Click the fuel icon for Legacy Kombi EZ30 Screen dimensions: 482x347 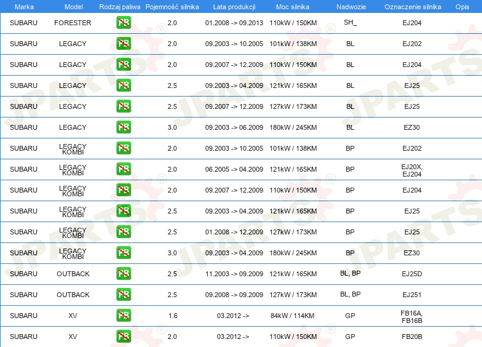[123, 252]
